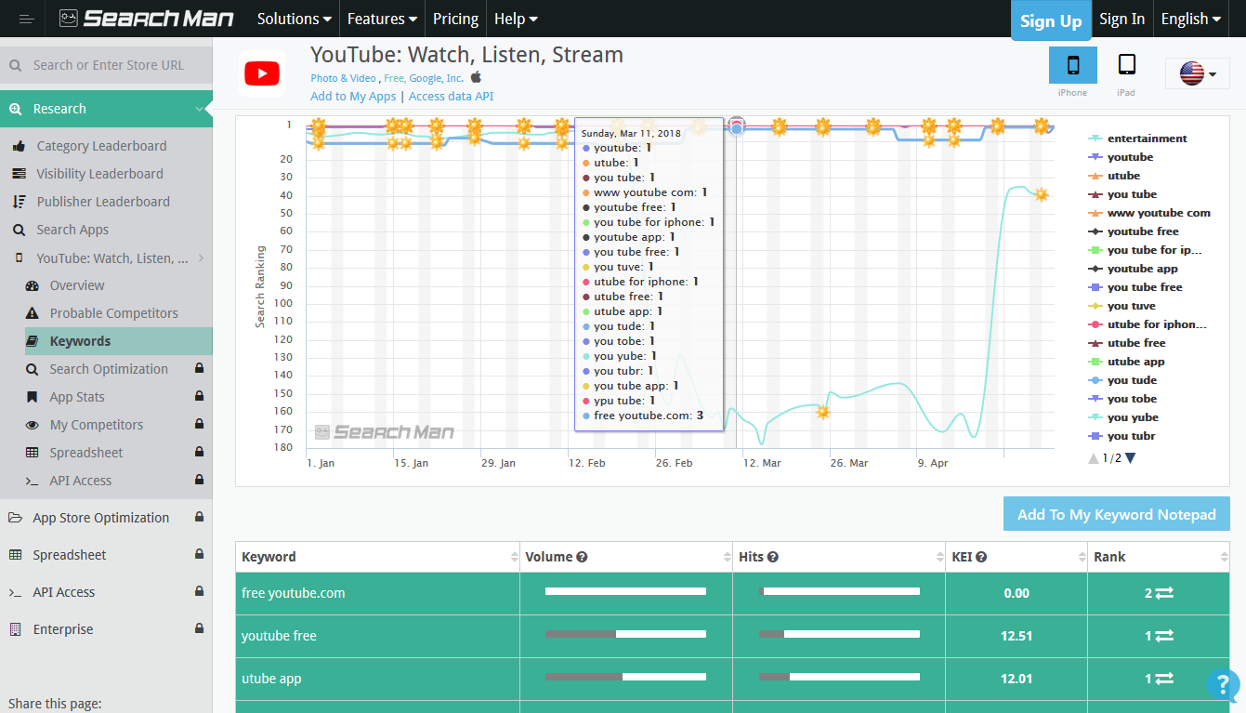Go to next legend page arrow

[x=1131, y=458]
